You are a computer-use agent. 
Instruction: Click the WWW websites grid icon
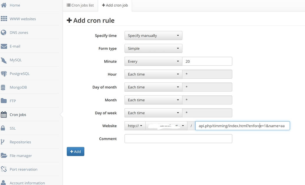4,19
